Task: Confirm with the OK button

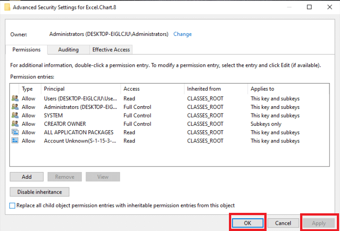Action: point(248,223)
